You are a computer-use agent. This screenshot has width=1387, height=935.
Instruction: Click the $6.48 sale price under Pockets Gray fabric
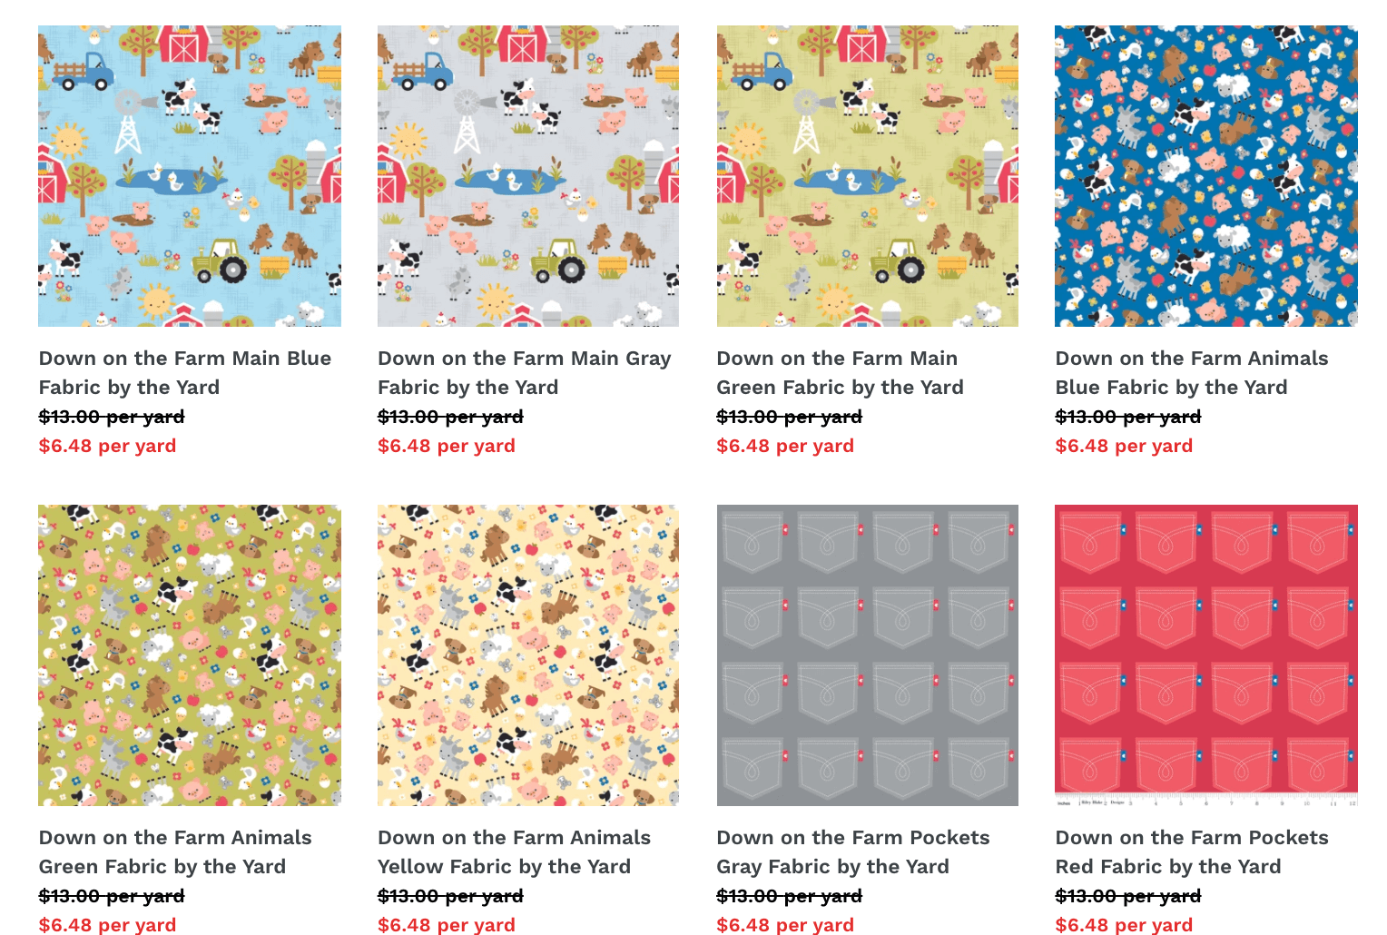click(x=785, y=924)
